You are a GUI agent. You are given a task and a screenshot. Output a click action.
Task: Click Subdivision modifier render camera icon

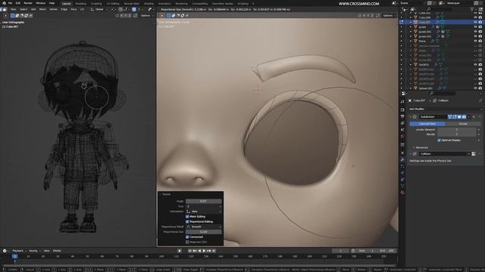coord(464,117)
